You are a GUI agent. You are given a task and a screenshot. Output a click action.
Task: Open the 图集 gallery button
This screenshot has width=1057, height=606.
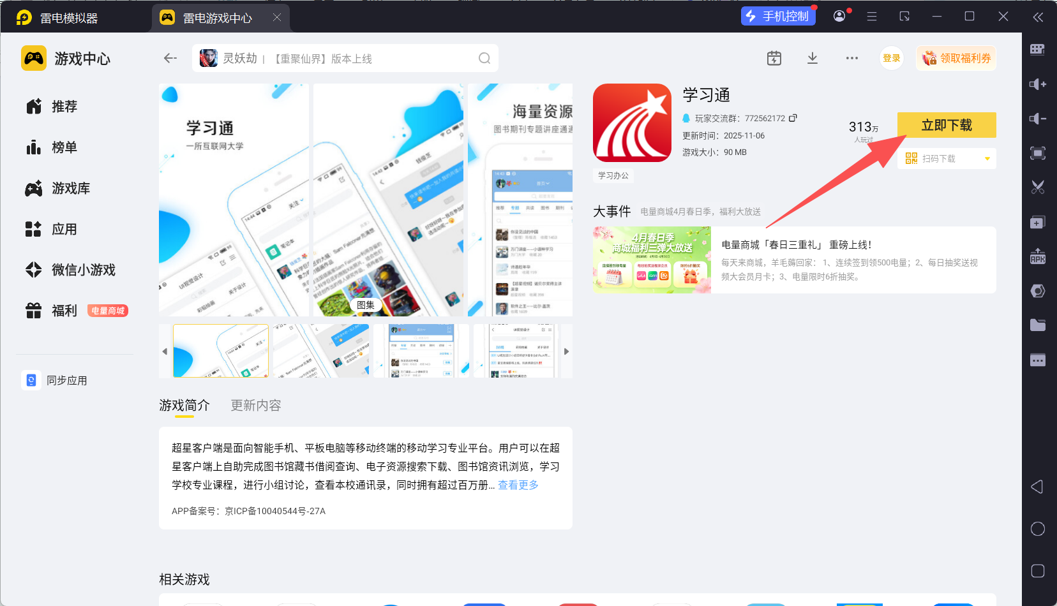pos(366,305)
